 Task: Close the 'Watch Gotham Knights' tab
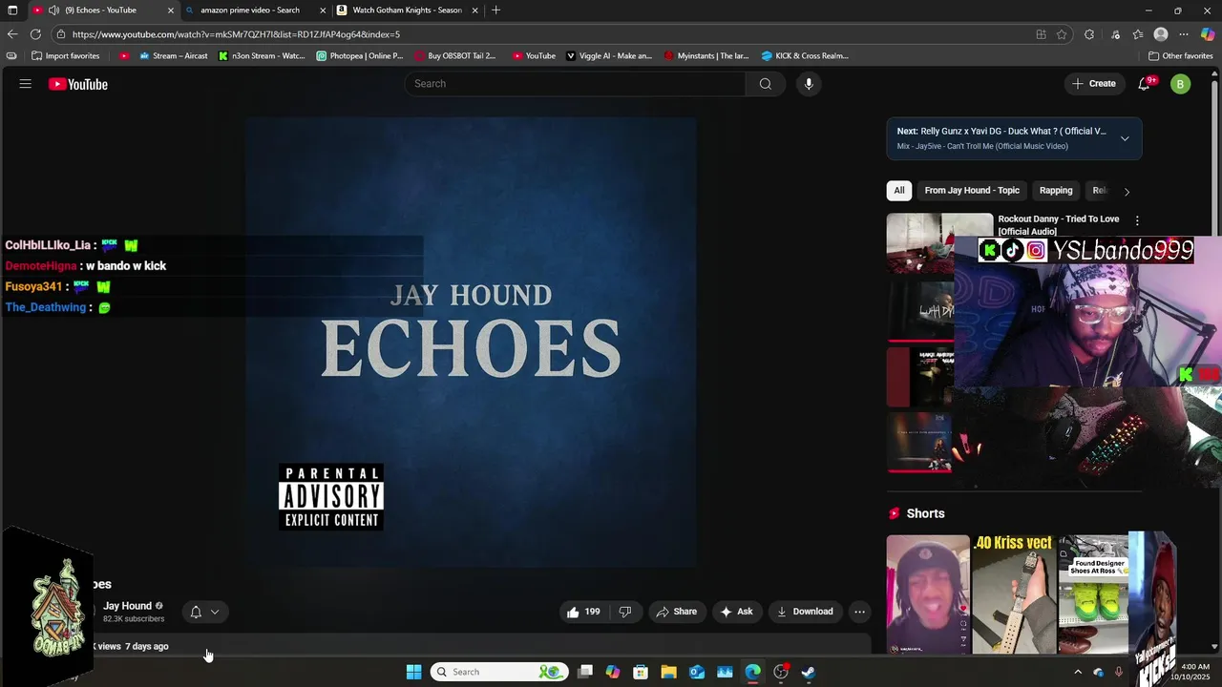[x=474, y=10]
